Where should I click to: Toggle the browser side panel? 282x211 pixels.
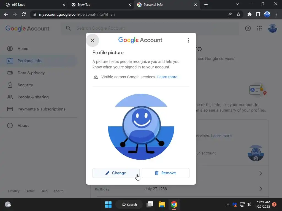tap(258, 14)
